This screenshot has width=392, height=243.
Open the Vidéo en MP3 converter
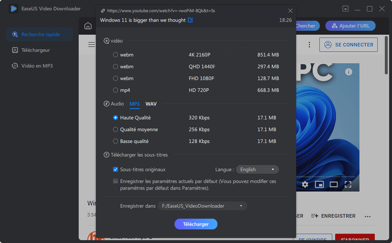click(x=38, y=65)
